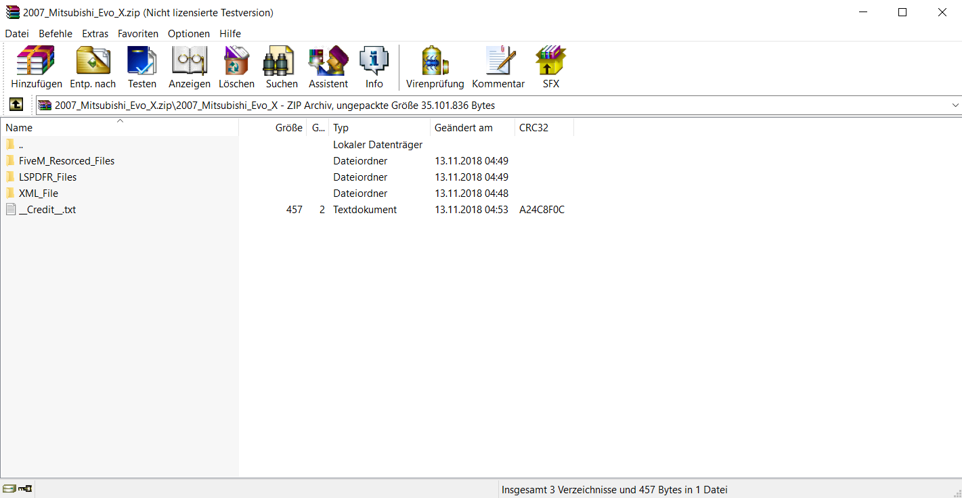The width and height of the screenshot is (962, 498).
Task: Click the FiveM_Resorced_Files folder icon
Action: (10, 160)
